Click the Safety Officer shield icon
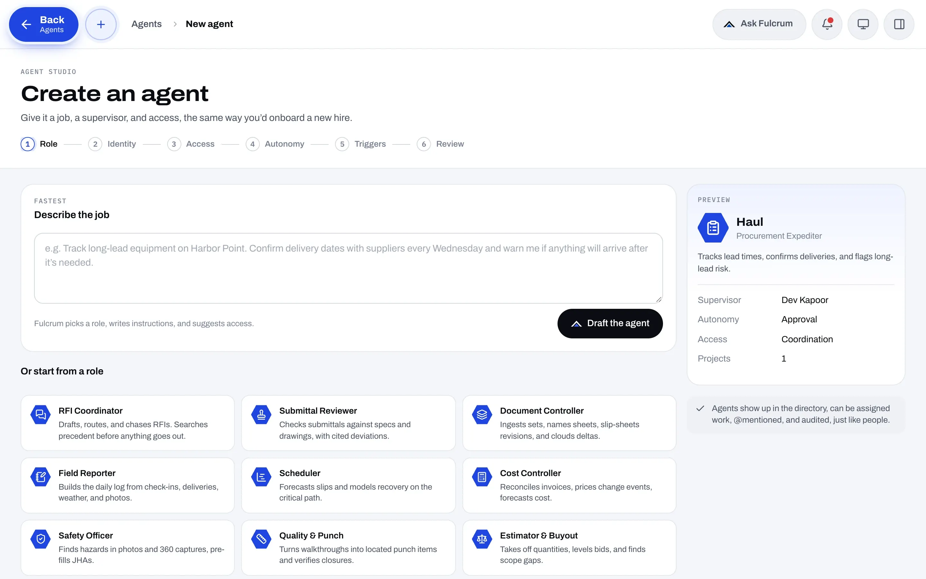 pyautogui.click(x=41, y=539)
